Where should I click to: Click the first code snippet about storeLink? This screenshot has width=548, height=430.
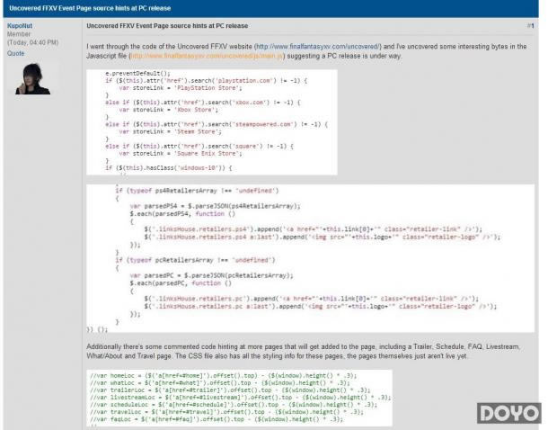pyautogui.click(x=212, y=122)
